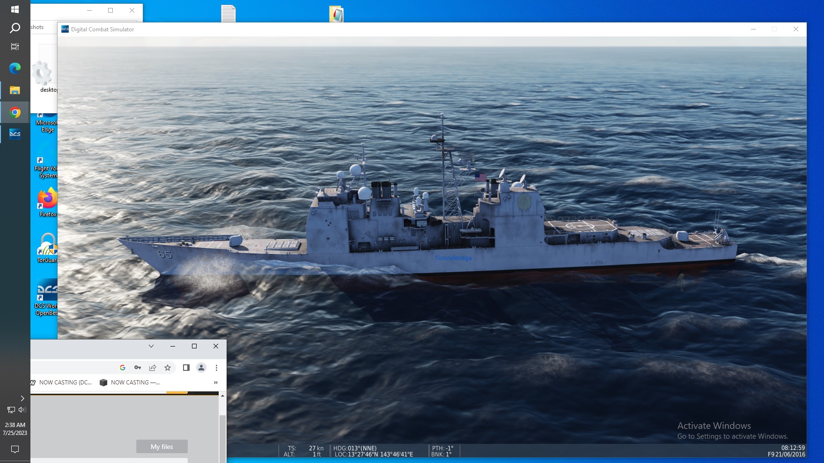Open the notification action center
The width and height of the screenshot is (824, 463).
tap(15, 449)
